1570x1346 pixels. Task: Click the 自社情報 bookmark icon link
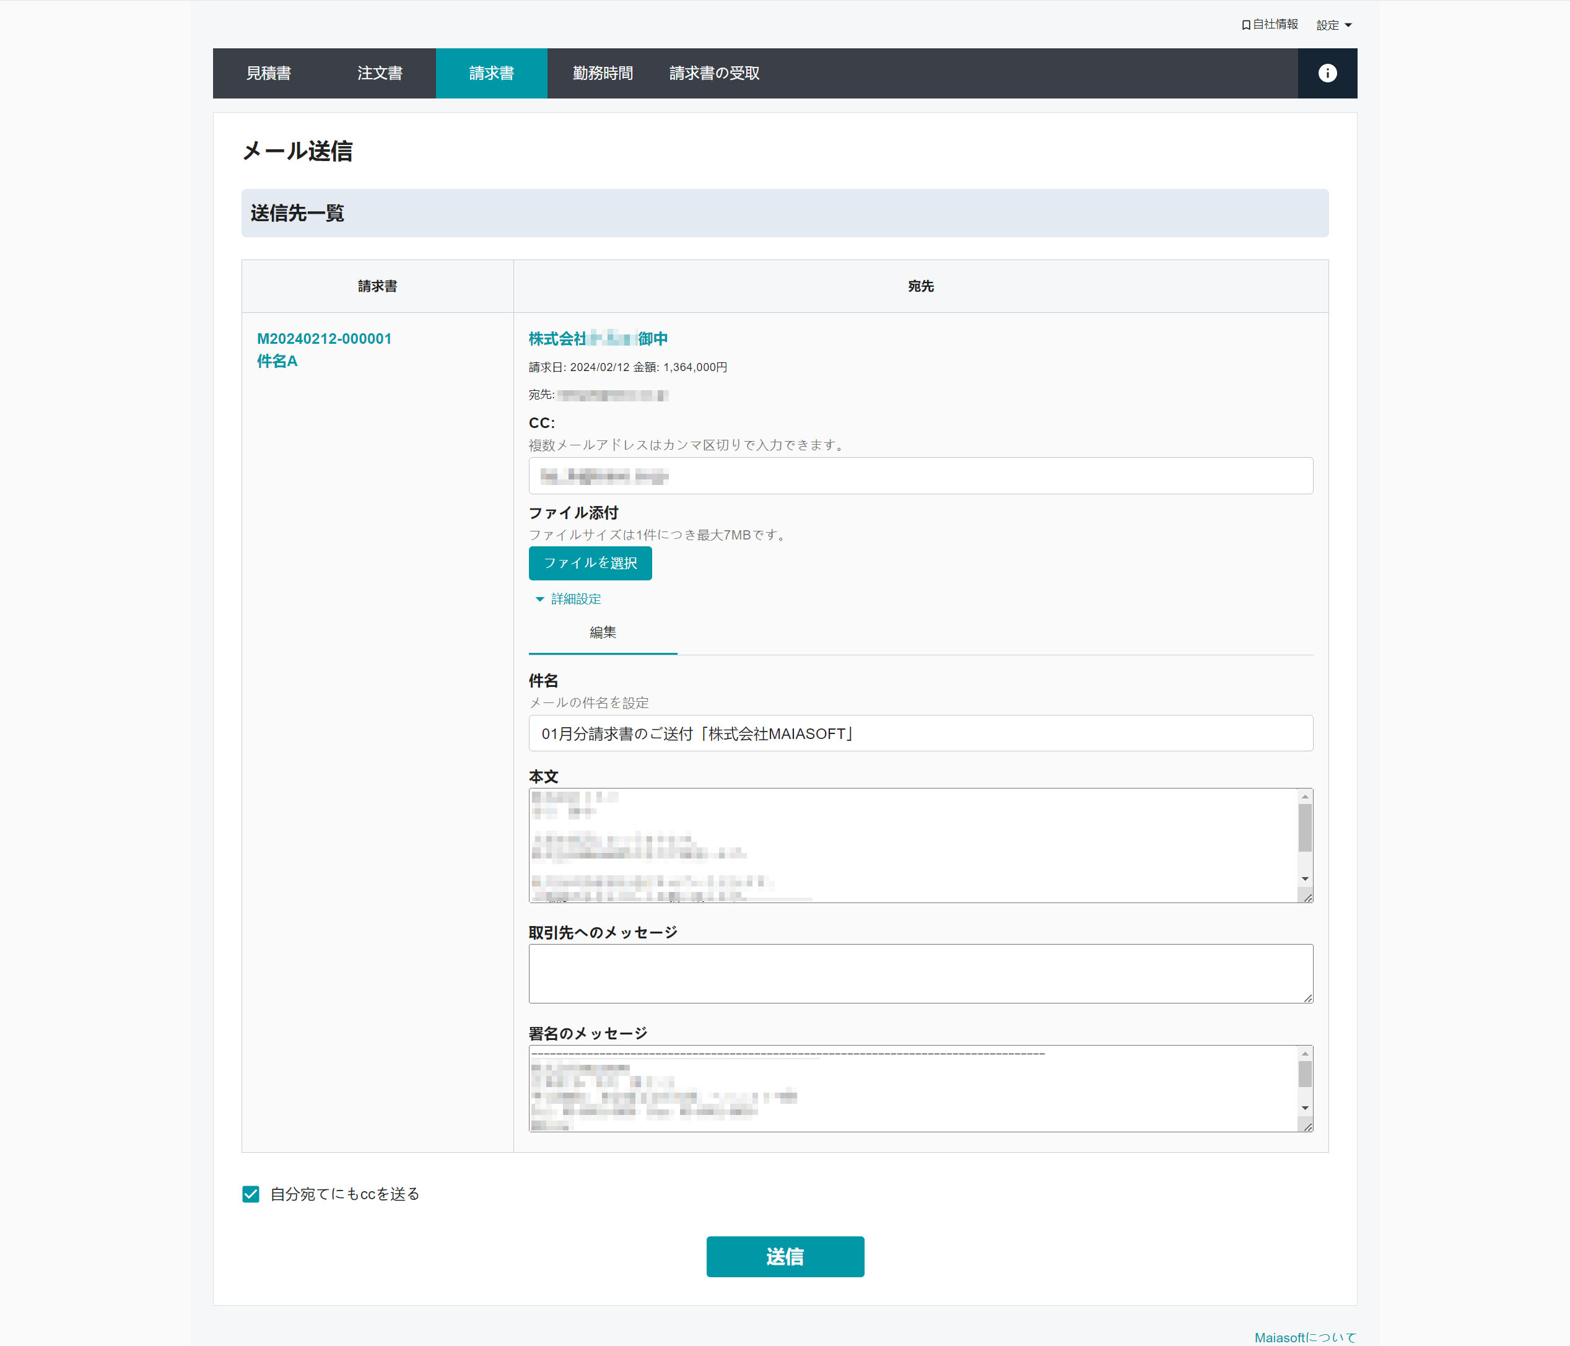1270,24
